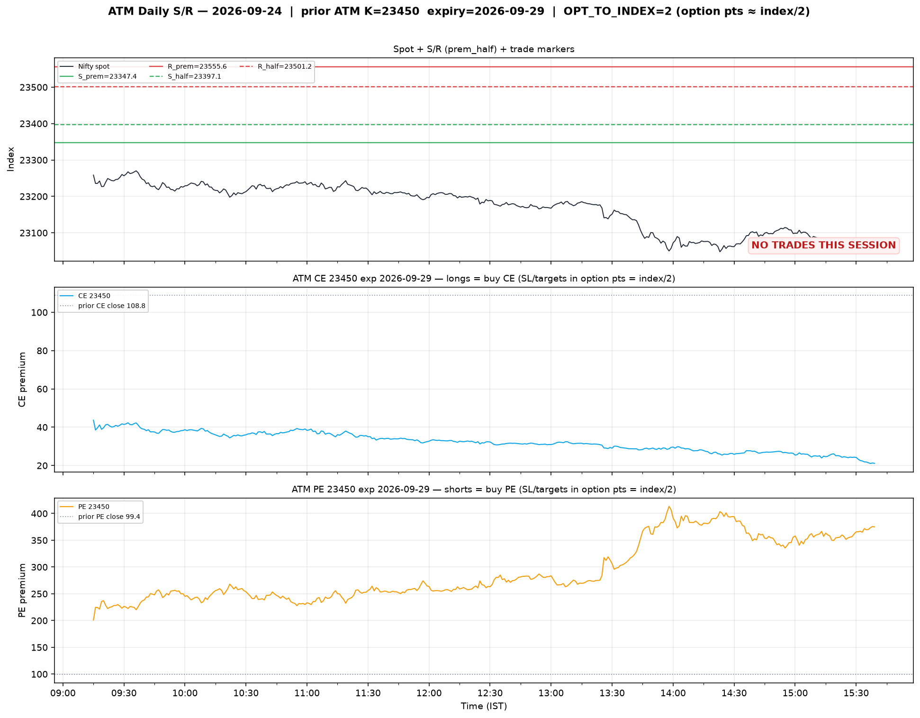Click the 23500 index tick label
920x718 pixels.
(x=34, y=88)
